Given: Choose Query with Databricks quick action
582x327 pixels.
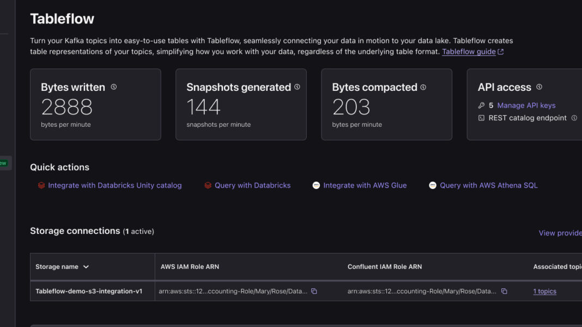Looking at the screenshot, I should (x=252, y=186).
